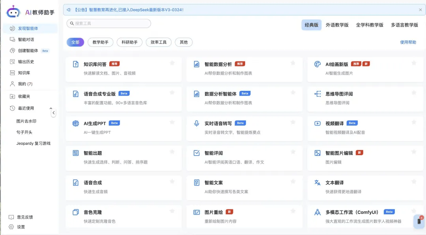This screenshot has width=426, height=235.
Task: Toggle favorite star on 文本翻译 card
Action: [414, 181]
